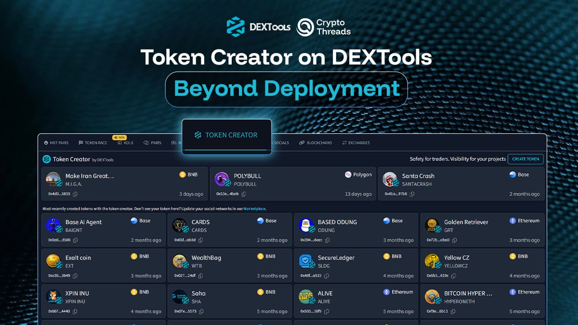Screen dimensions: 578x325
Task: Open the Hot Pairs menu item
Action: click(x=56, y=143)
